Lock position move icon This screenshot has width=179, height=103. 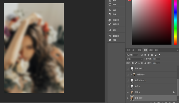tap(139, 63)
